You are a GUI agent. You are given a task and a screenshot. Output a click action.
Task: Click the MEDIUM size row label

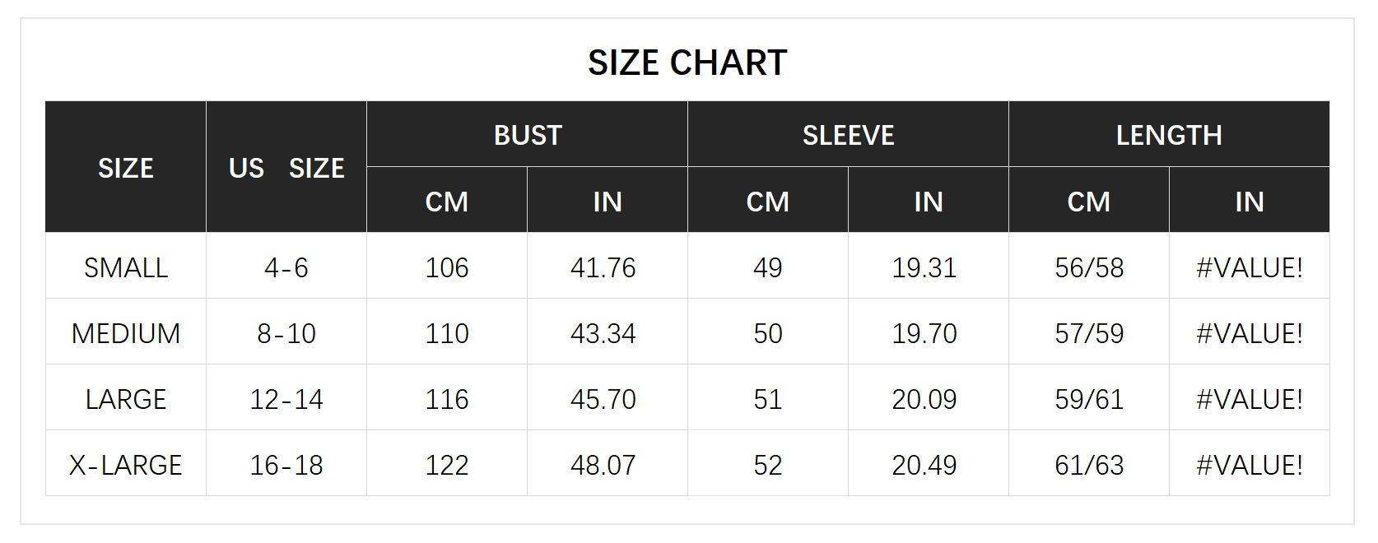126,333
